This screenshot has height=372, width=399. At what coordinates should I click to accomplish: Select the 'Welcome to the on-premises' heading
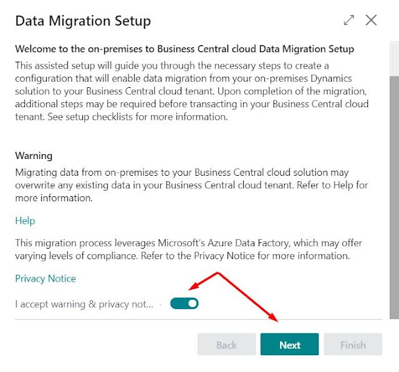[x=185, y=49]
